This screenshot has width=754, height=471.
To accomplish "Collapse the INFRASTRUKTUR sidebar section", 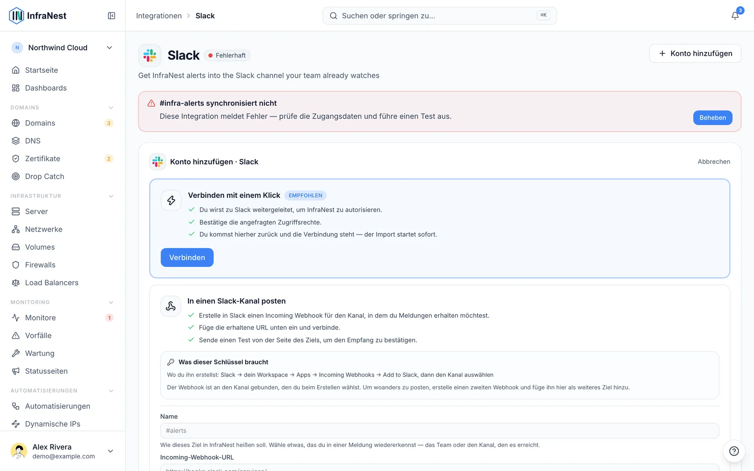I will (111, 196).
